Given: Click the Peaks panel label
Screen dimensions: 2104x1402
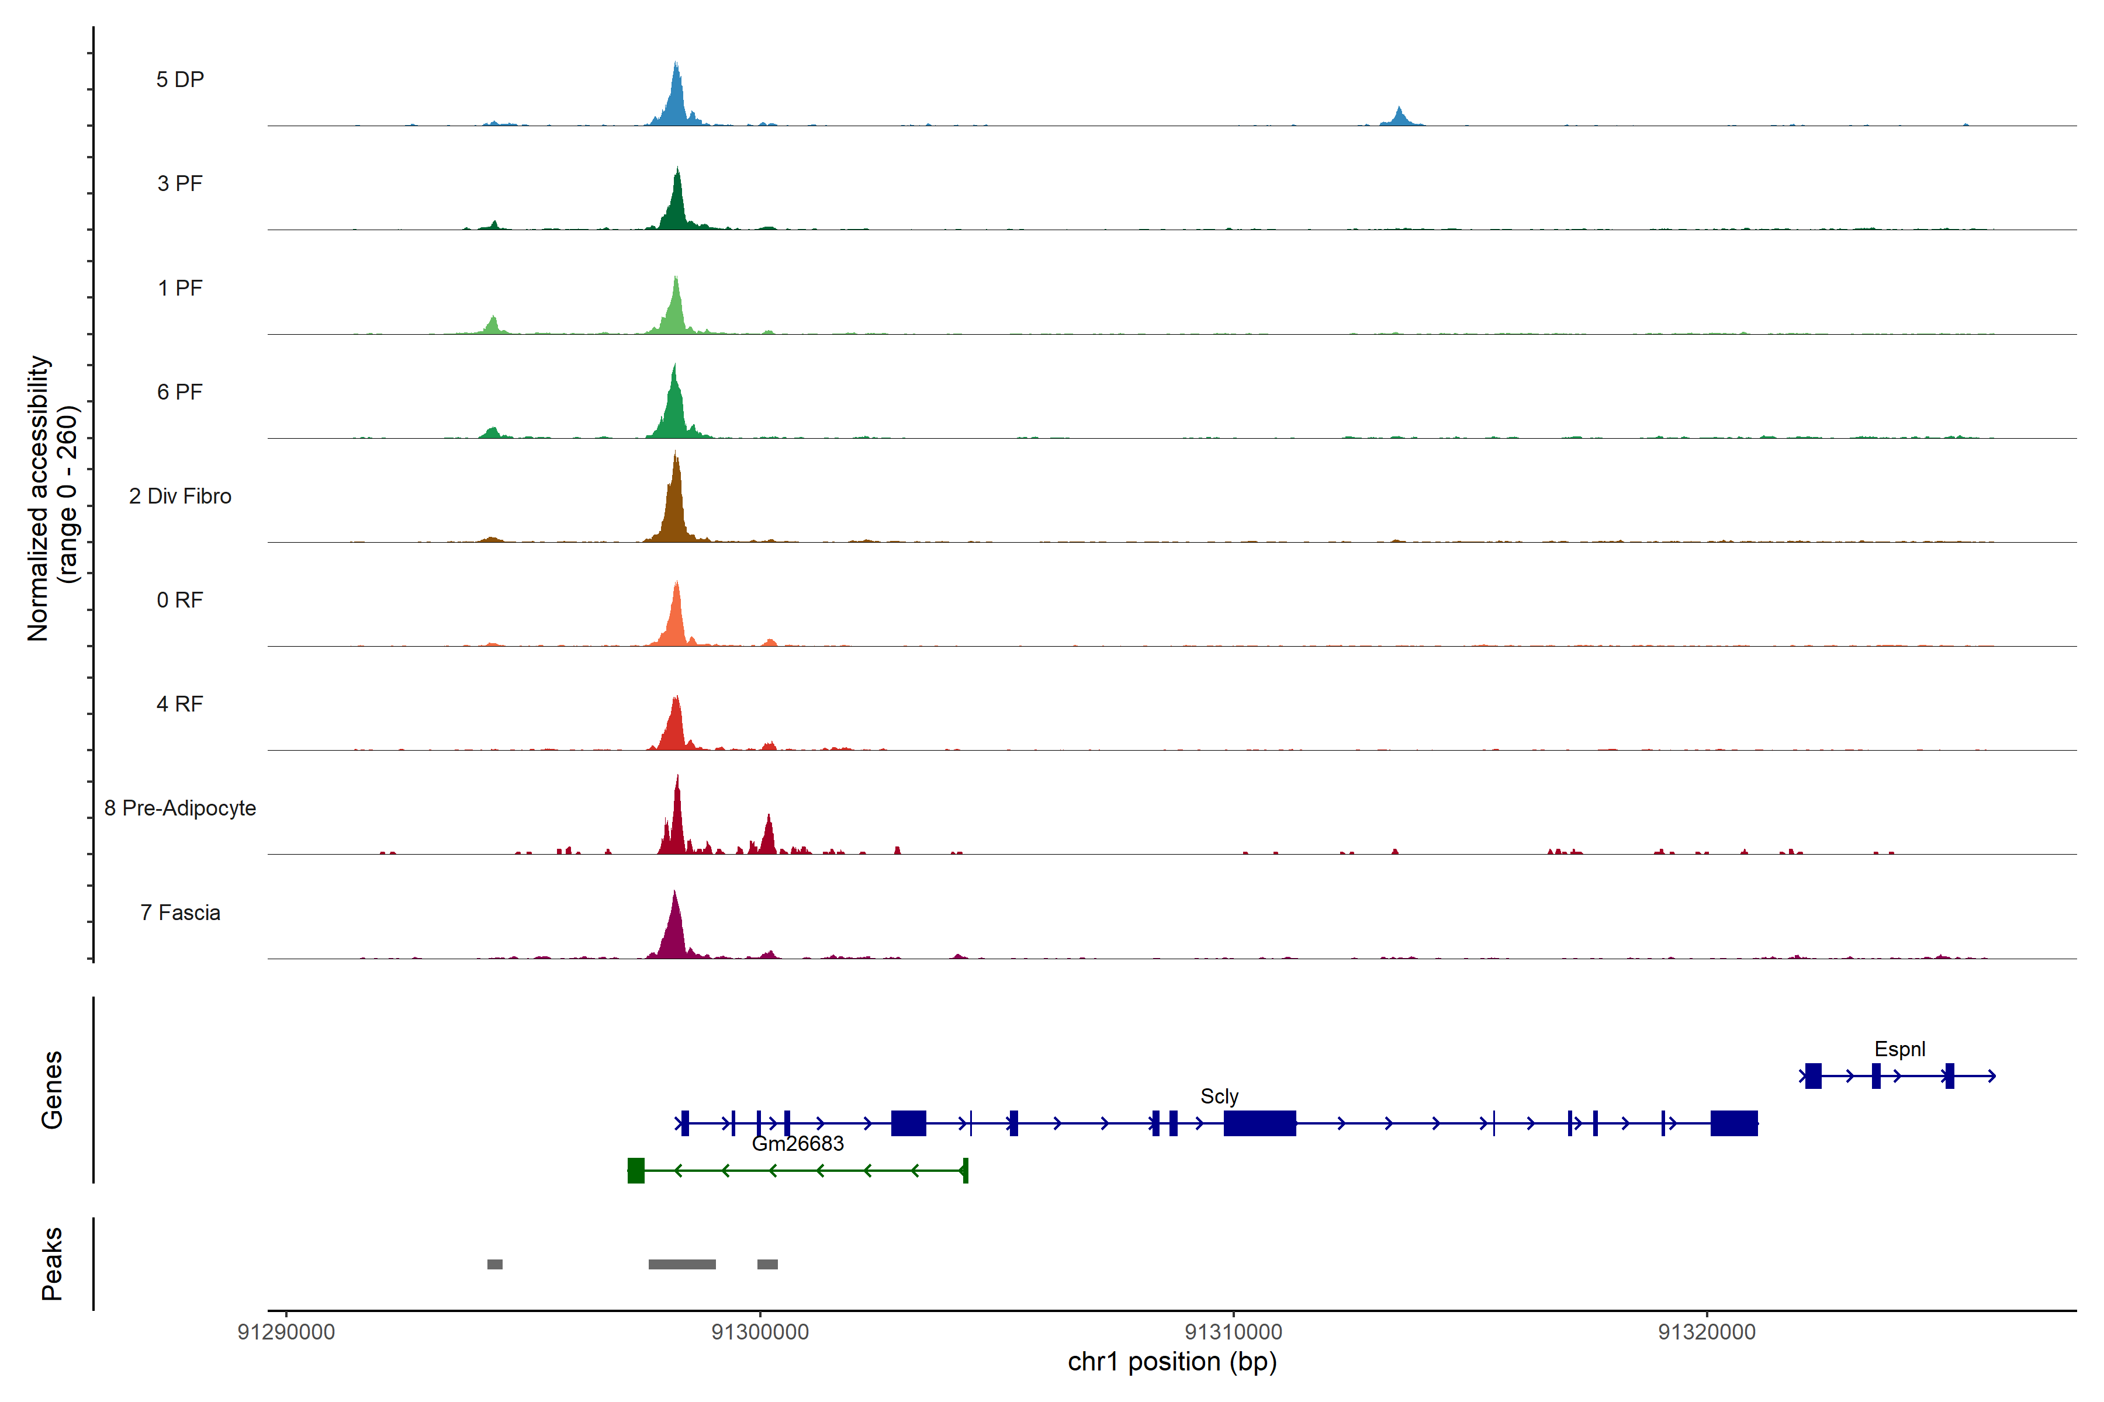Looking at the screenshot, I should click(52, 1264).
